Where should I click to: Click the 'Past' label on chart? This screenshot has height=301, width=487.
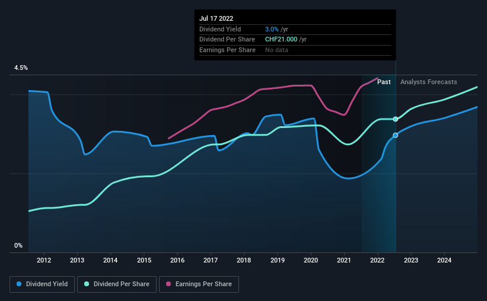pos(384,82)
